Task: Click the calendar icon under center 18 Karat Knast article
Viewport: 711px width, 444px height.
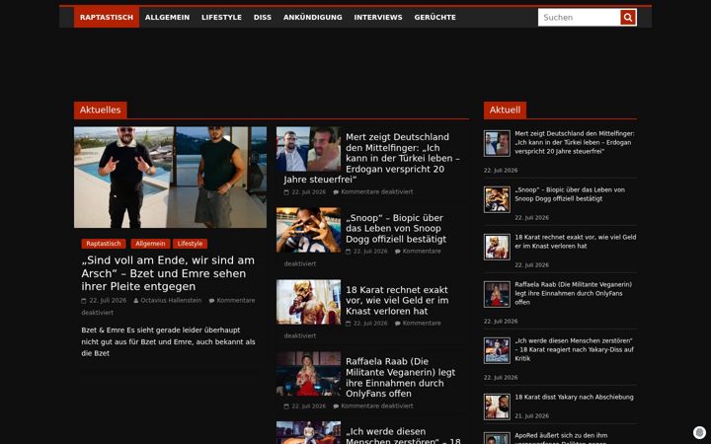Action: pos(349,324)
